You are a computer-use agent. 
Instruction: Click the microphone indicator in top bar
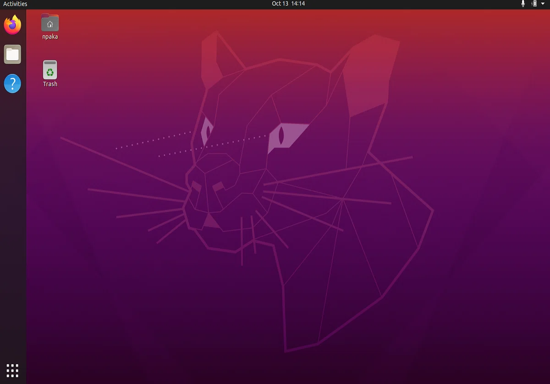click(x=523, y=4)
